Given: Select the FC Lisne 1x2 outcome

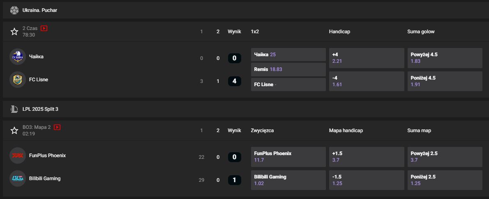Looking at the screenshot, I should [x=288, y=85].
